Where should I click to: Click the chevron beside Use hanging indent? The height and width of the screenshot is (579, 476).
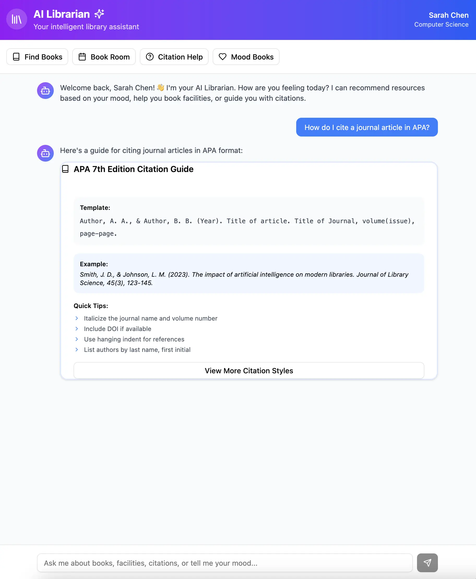coord(77,339)
